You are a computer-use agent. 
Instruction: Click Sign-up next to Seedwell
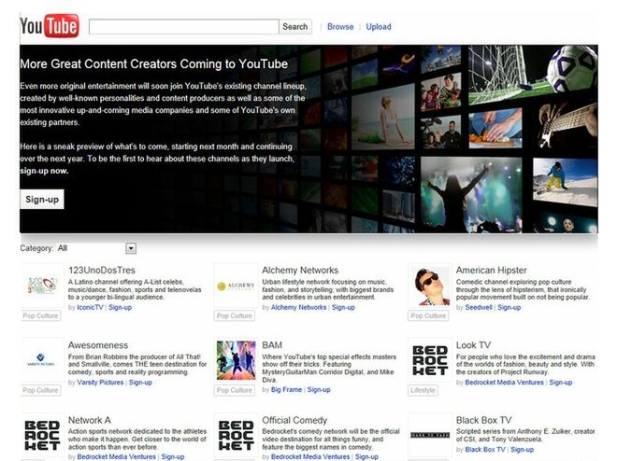coord(509,307)
